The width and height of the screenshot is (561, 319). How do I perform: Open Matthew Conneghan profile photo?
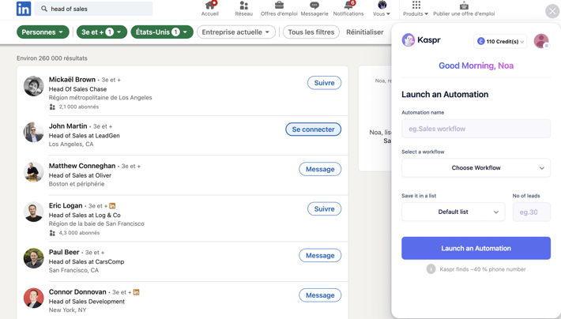pyautogui.click(x=34, y=172)
